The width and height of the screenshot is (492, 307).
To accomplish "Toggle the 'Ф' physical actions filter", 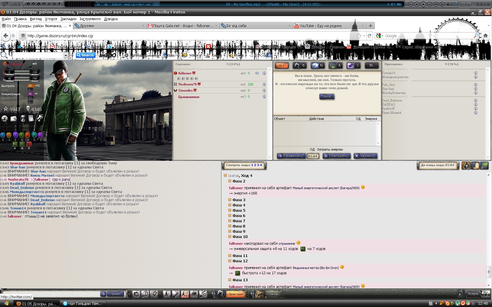I will 300,65.
